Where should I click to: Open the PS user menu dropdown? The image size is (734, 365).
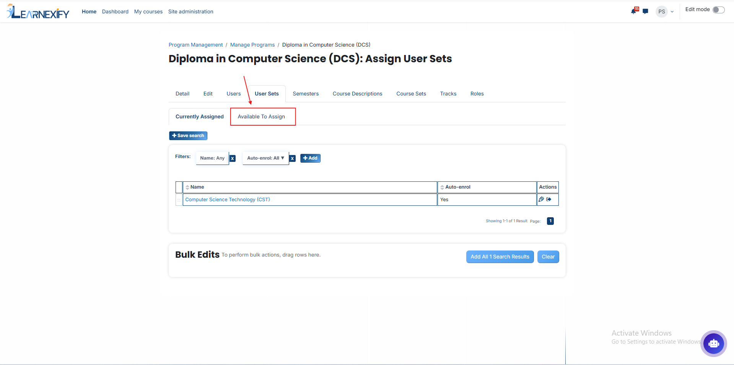point(665,11)
